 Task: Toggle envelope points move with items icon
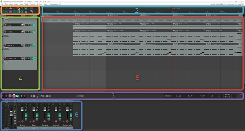click(14, 11)
